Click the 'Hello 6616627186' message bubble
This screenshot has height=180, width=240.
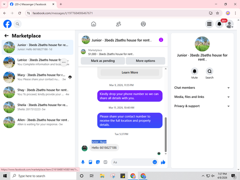point(104,148)
